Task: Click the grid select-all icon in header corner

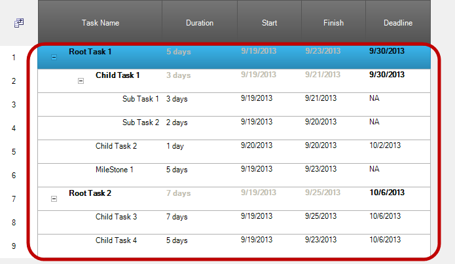Action: pos(18,23)
